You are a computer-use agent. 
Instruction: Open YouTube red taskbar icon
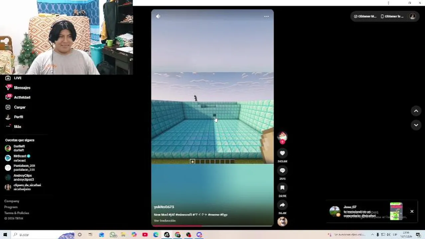(x=145, y=235)
